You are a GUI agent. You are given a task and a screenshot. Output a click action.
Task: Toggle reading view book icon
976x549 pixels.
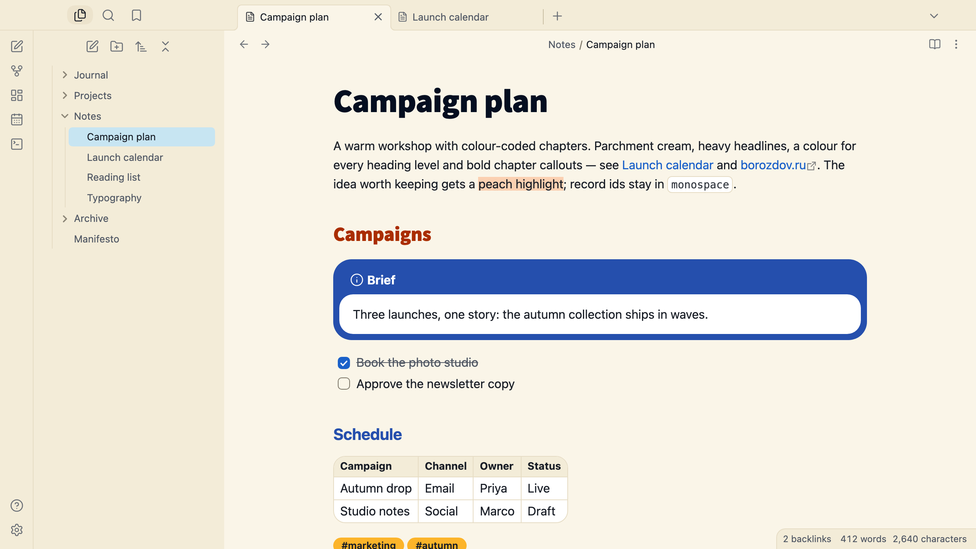[x=935, y=44]
